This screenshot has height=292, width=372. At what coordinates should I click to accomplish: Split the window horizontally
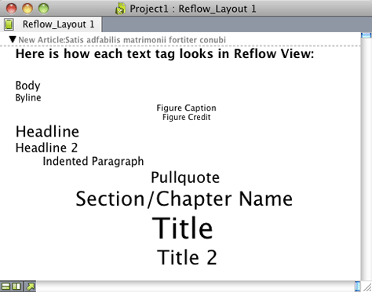pyautogui.click(x=5, y=287)
